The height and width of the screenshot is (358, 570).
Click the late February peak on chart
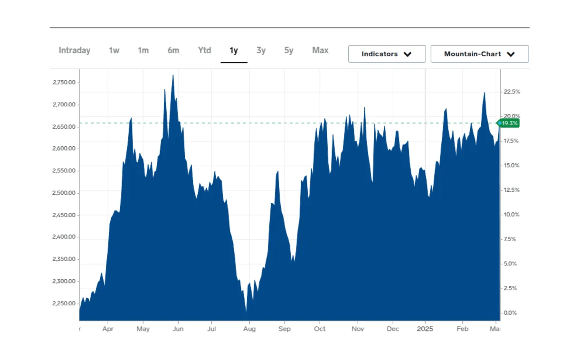tap(484, 94)
